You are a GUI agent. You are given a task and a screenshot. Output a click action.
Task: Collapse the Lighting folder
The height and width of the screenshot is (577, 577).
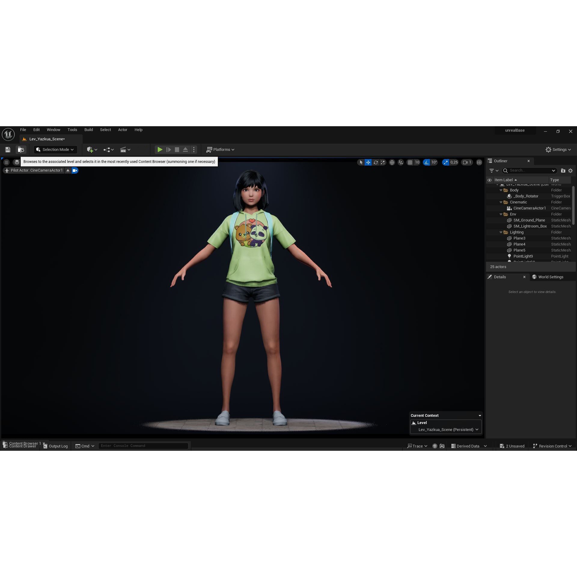pos(501,232)
